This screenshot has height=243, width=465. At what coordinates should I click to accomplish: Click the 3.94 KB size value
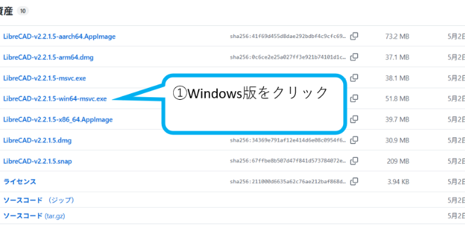point(398,182)
